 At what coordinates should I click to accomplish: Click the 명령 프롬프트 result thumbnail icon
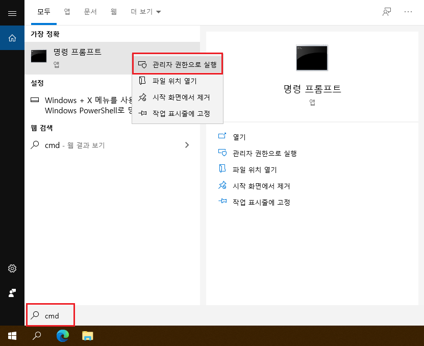[x=39, y=56]
